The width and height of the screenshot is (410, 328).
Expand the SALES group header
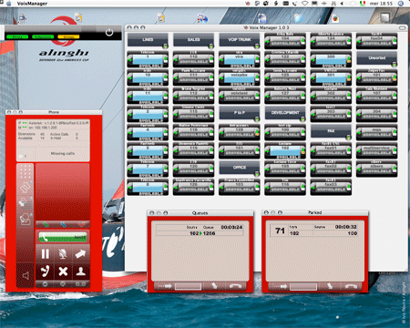tap(193, 40)
